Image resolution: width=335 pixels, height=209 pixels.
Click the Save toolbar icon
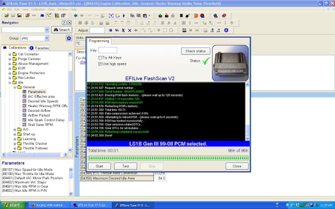tap(13, 15)
